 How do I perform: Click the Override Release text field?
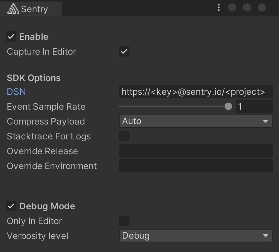pyautogui.click(x=196, y=151)
